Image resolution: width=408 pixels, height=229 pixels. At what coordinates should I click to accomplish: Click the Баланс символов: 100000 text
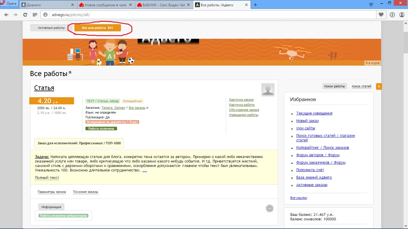point(313,219)
